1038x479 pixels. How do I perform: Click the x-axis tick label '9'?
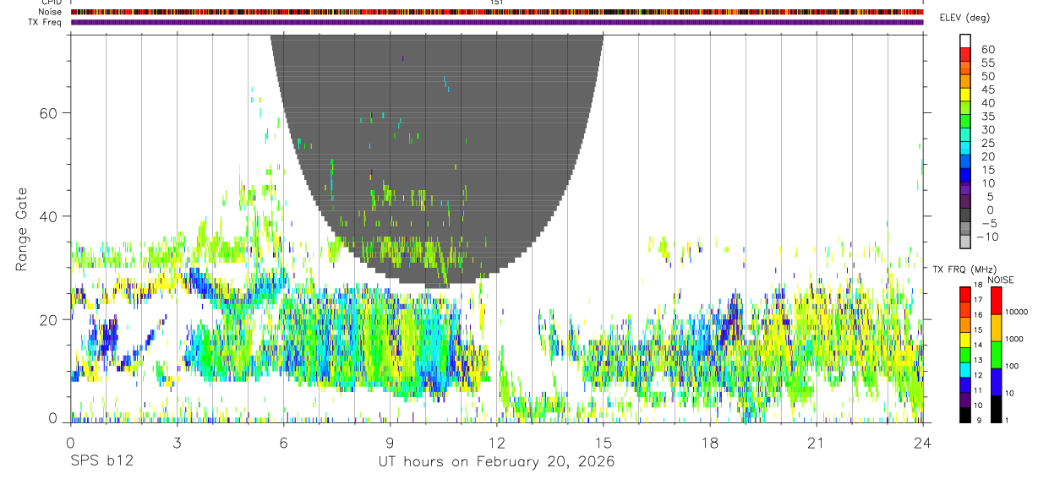390,443
